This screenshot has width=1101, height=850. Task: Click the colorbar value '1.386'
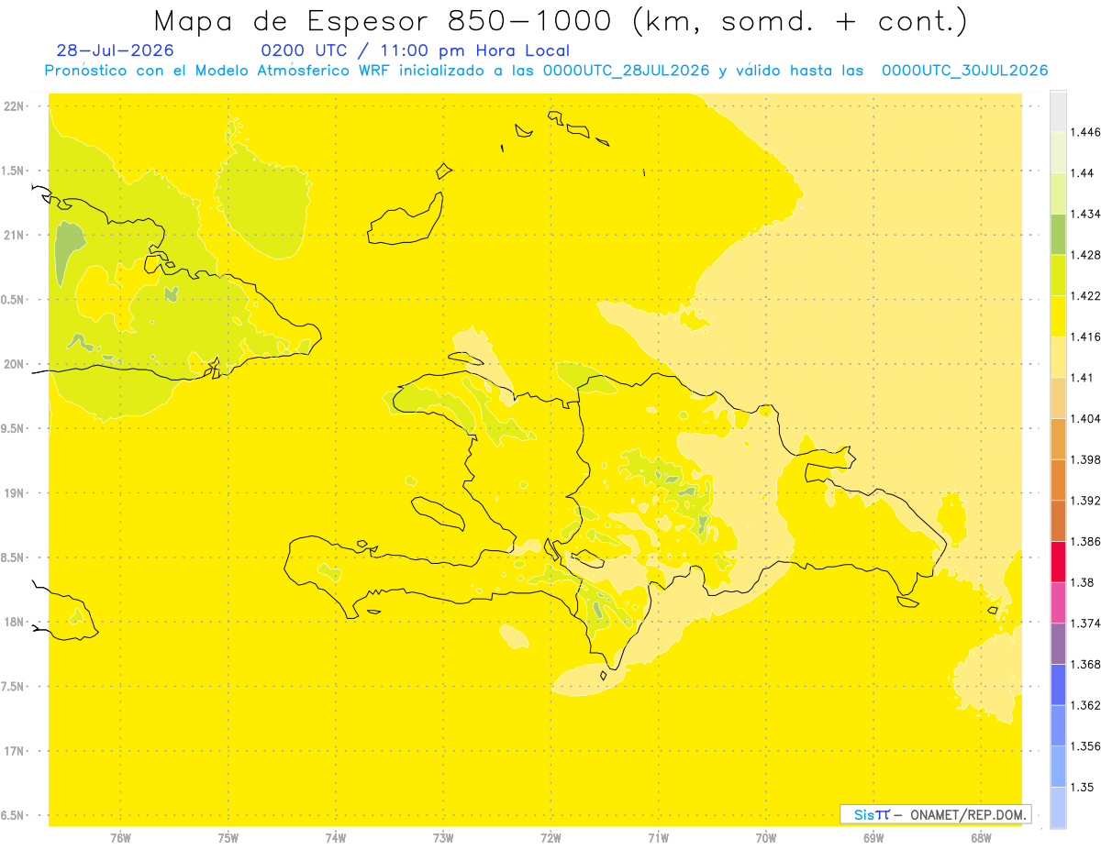(x=1087, y=541)
